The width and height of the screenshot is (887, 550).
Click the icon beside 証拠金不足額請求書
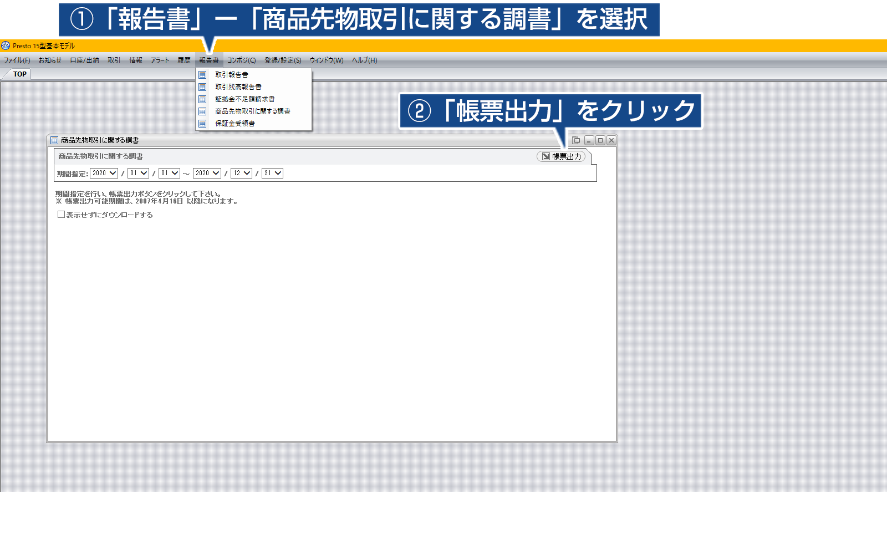[202, 99]
